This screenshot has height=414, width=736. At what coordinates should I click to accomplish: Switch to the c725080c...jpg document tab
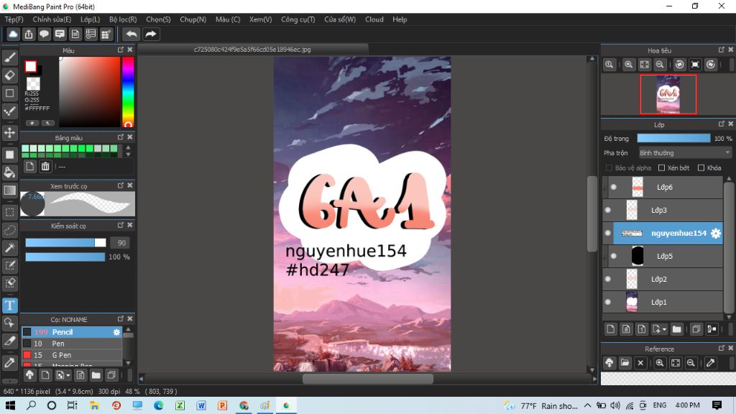pos(252,50)
